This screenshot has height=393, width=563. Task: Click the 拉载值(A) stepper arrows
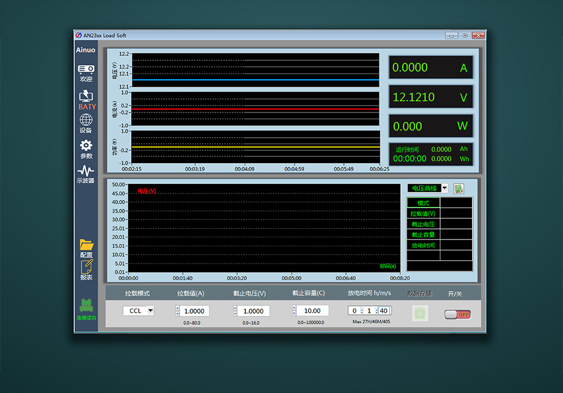tap(178, 311)
